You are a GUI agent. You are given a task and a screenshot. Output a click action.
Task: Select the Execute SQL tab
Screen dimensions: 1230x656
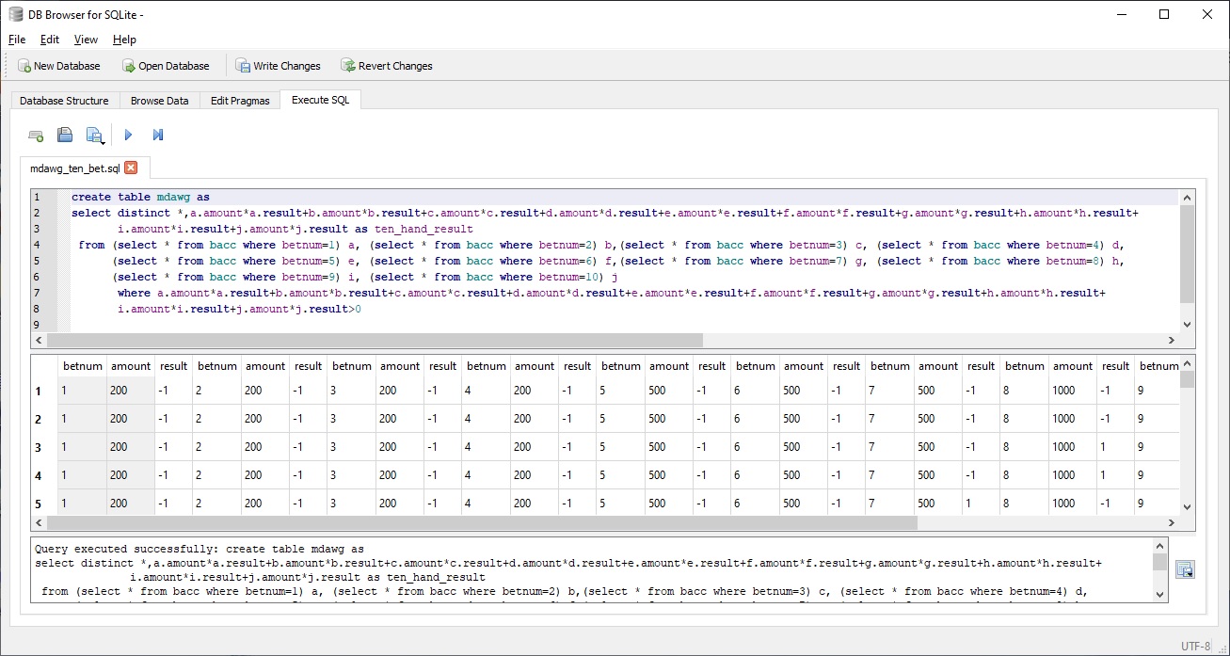tap(320, 100)
